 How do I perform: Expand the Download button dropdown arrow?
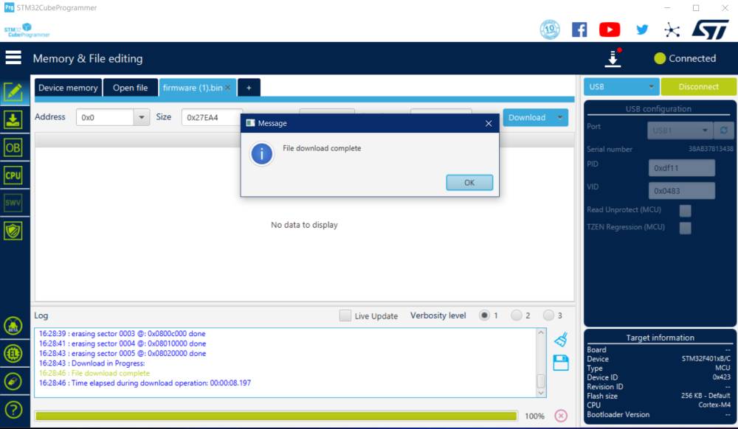pos(560,117)
